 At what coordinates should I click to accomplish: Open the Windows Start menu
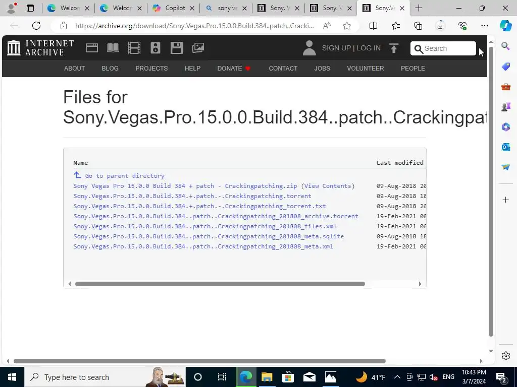(x=12, y=377)
